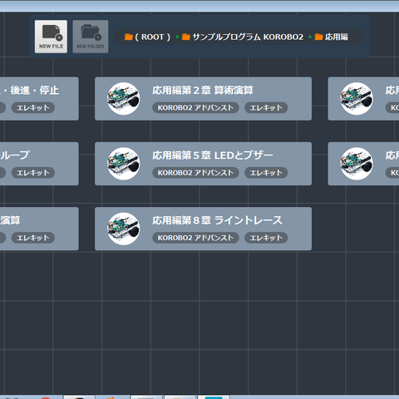Click robot thumbnail on top-right partial card
The image size is (399, 399).
click(x=357, y=99)
